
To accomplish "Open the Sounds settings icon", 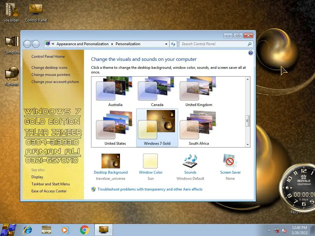I will click(190, 161).
